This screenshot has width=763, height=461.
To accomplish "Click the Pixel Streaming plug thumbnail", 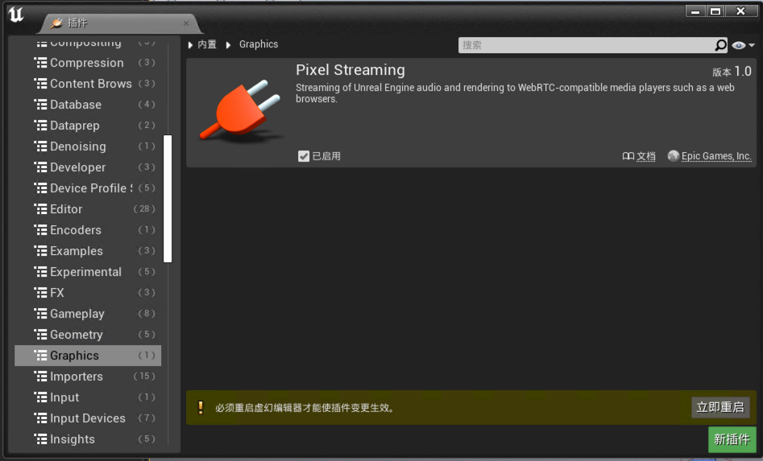I will pyautogui.click(x=241, y=111).
